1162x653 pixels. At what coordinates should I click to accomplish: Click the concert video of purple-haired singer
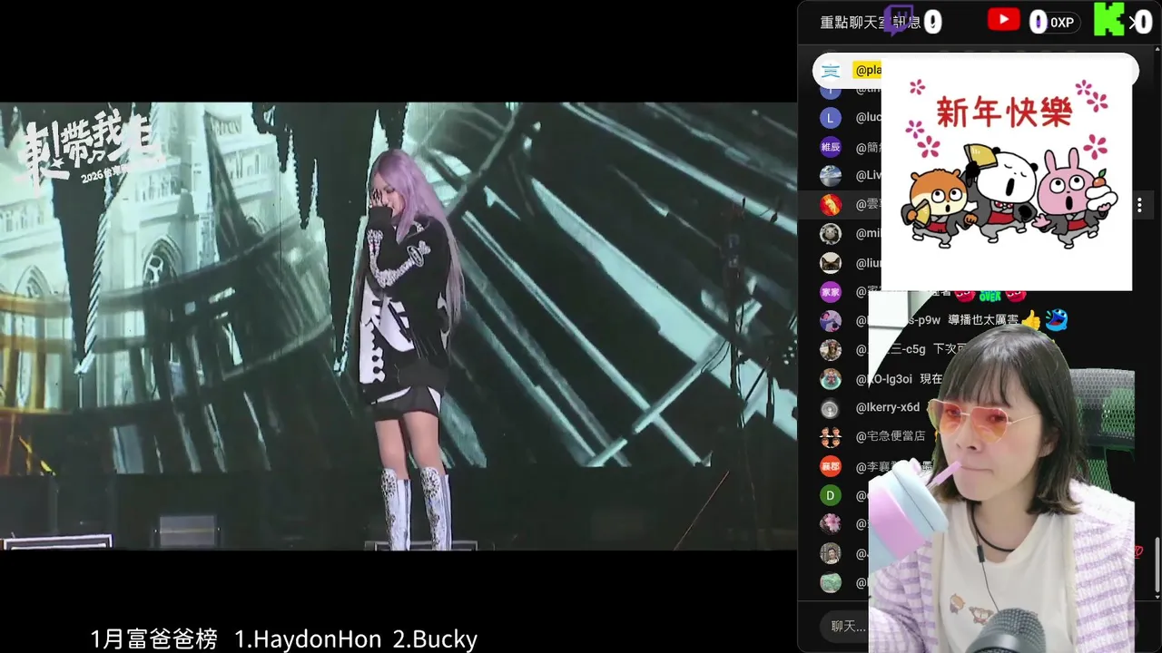click(x=399, y=326)
